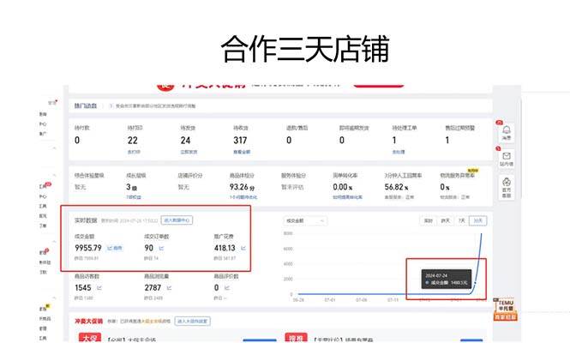The width and height of the screenshot is (570, 343).
Task: Click the 进入大促设置 button
Action: pyautogui.click(x=192, y=321)
